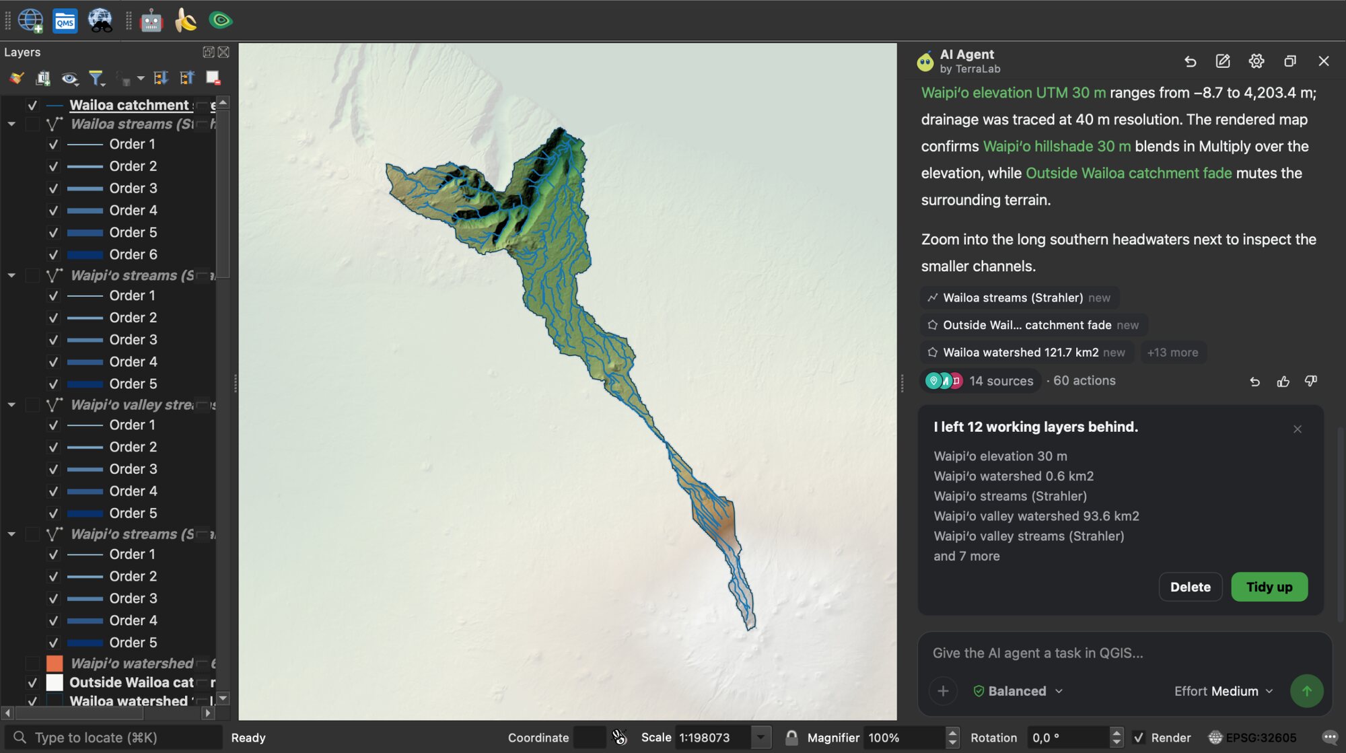Click plus attachment button in prompt box
This screenshot has width=1346, height=753.
pyautogui.click(x=943, y=691)
